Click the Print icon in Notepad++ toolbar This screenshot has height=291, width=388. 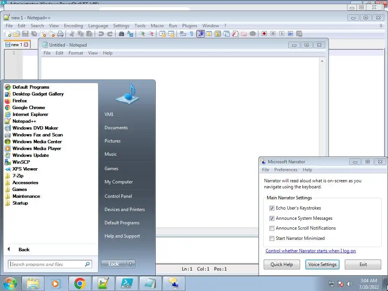(60, 34)
